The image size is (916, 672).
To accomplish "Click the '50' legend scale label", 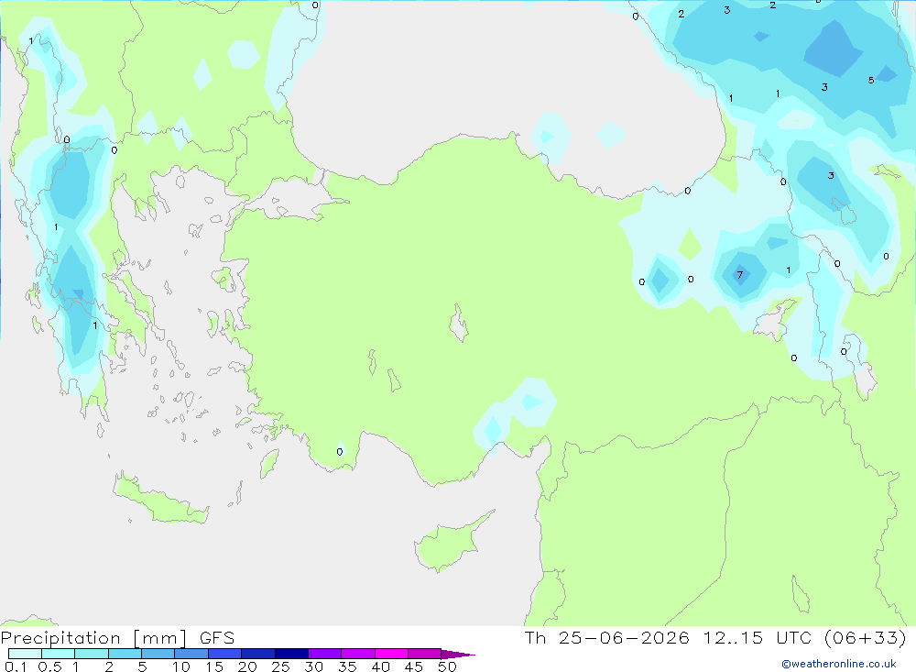I will (x=448, y=666).
